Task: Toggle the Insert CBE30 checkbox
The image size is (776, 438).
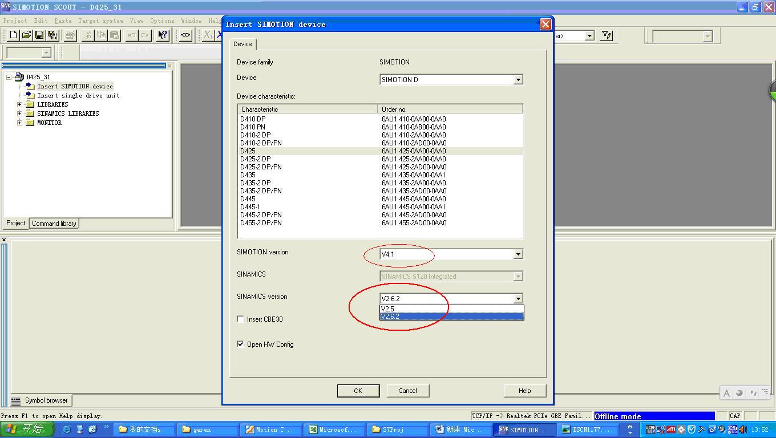Action: click(x=240, y=319)
